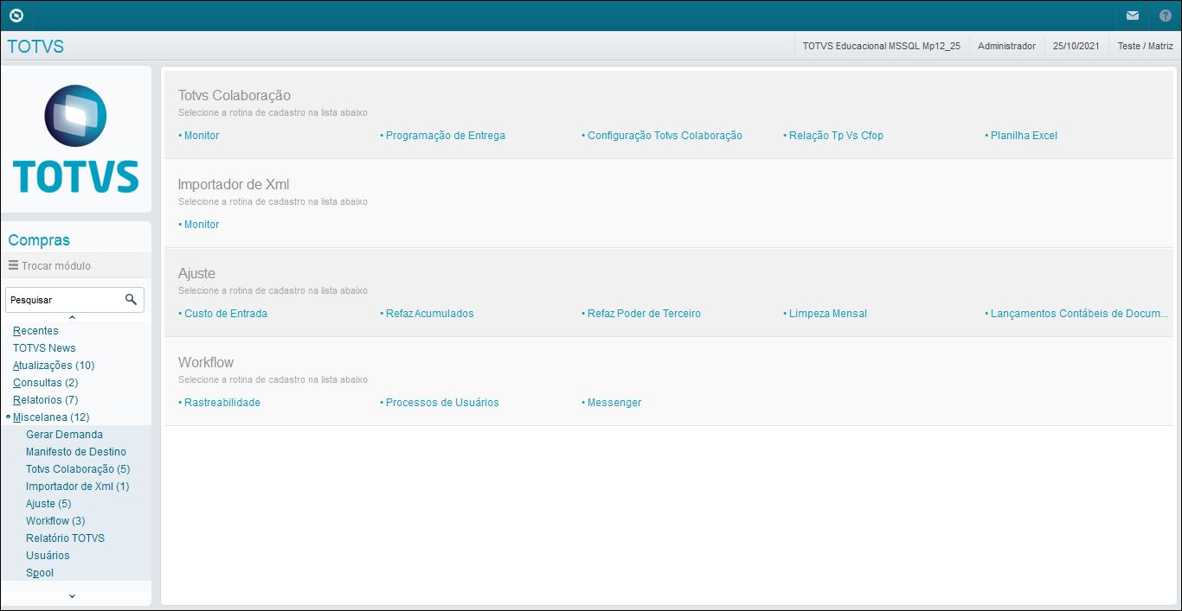Open Relação Tp Vs Cfop link
Image resolution: width=1182 pixels, height=611 pixels.
point(836,136)
